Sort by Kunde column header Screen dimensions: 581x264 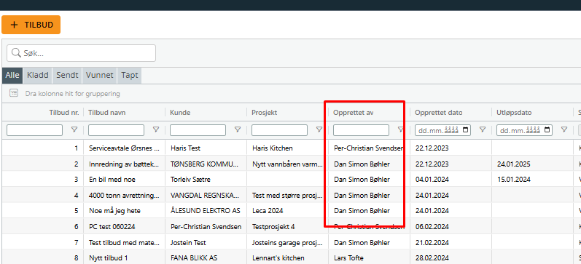click(x=180, y=113)
